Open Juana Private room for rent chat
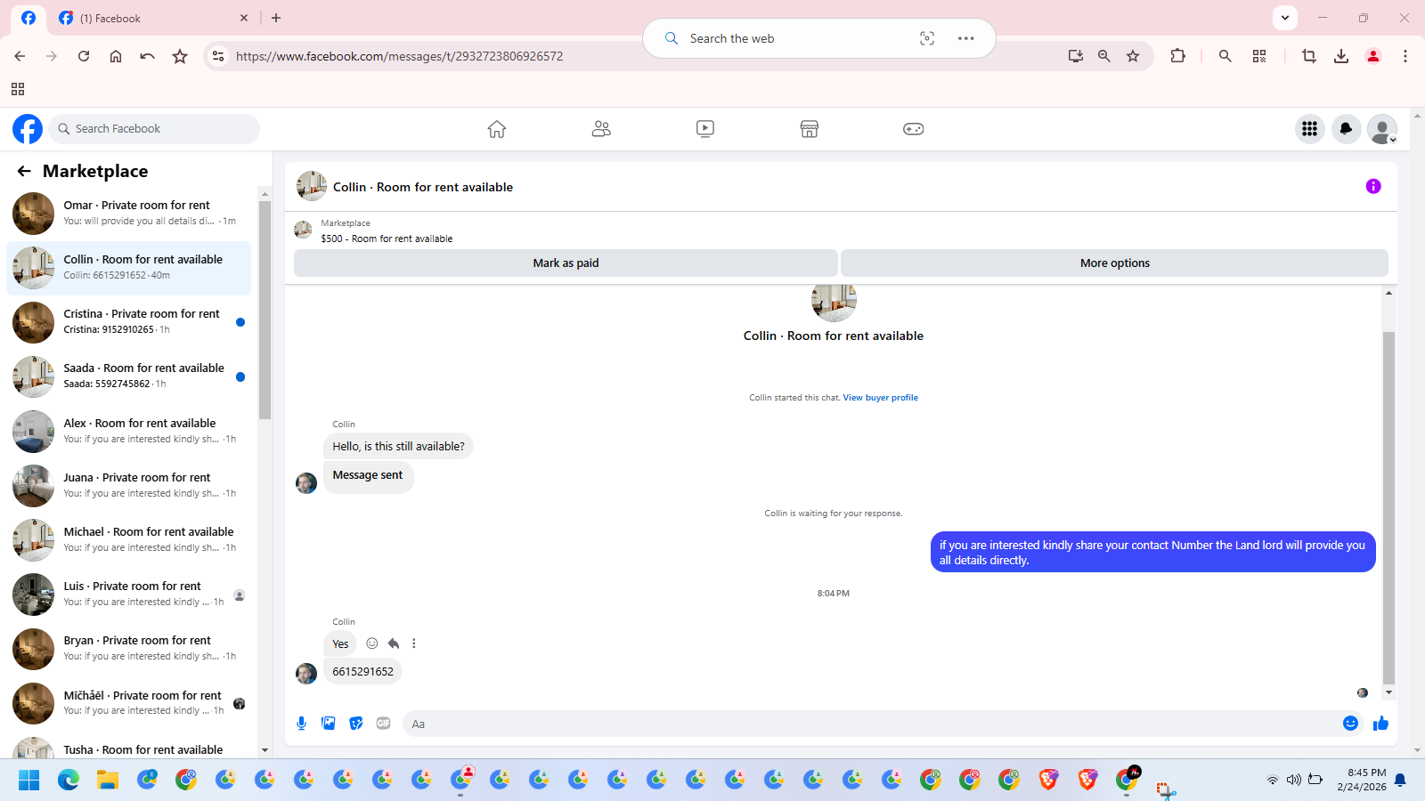This screenshot has width=1425, height=801. click(129, 486)
